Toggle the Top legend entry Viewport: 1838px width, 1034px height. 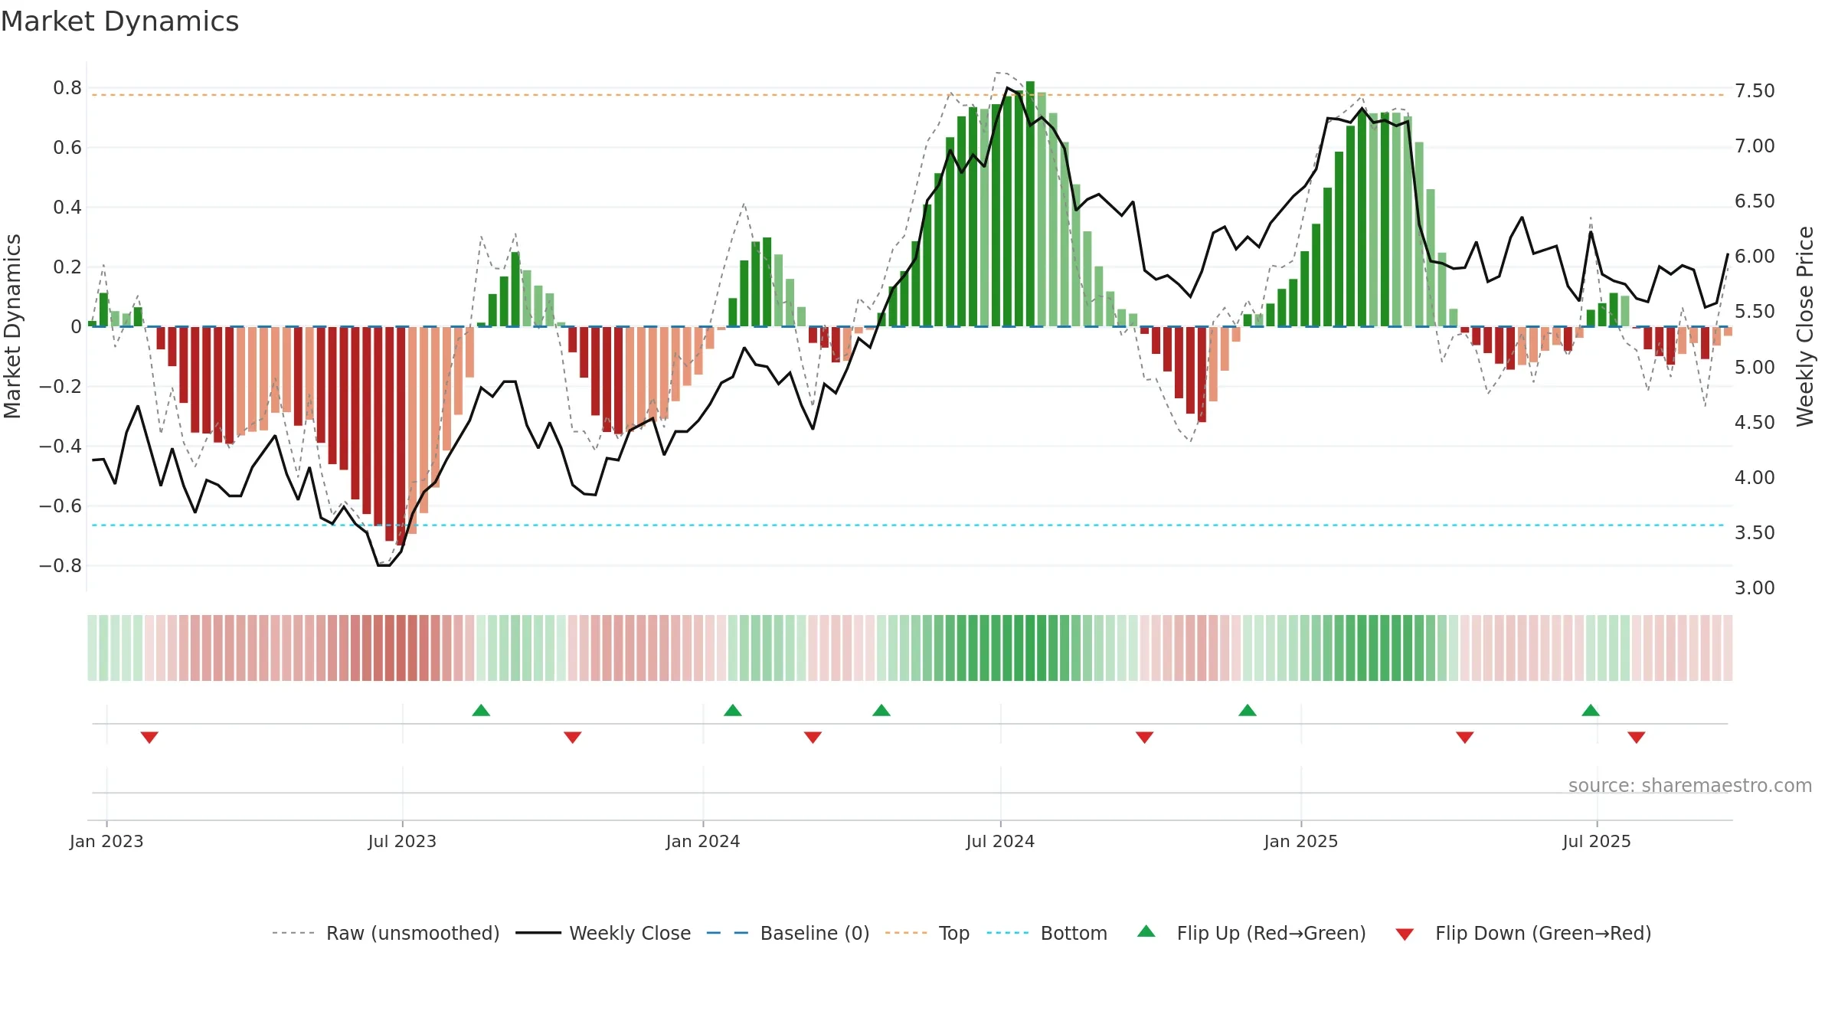coord(927,933)
